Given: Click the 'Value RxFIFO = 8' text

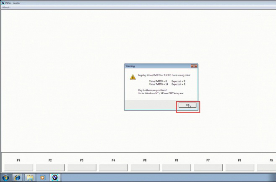Looking at the screenshot, I should point(158,81).
